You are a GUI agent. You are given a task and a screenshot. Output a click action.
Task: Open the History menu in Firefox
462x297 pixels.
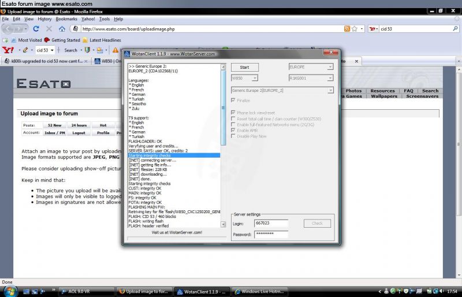[x=44, y=19]
